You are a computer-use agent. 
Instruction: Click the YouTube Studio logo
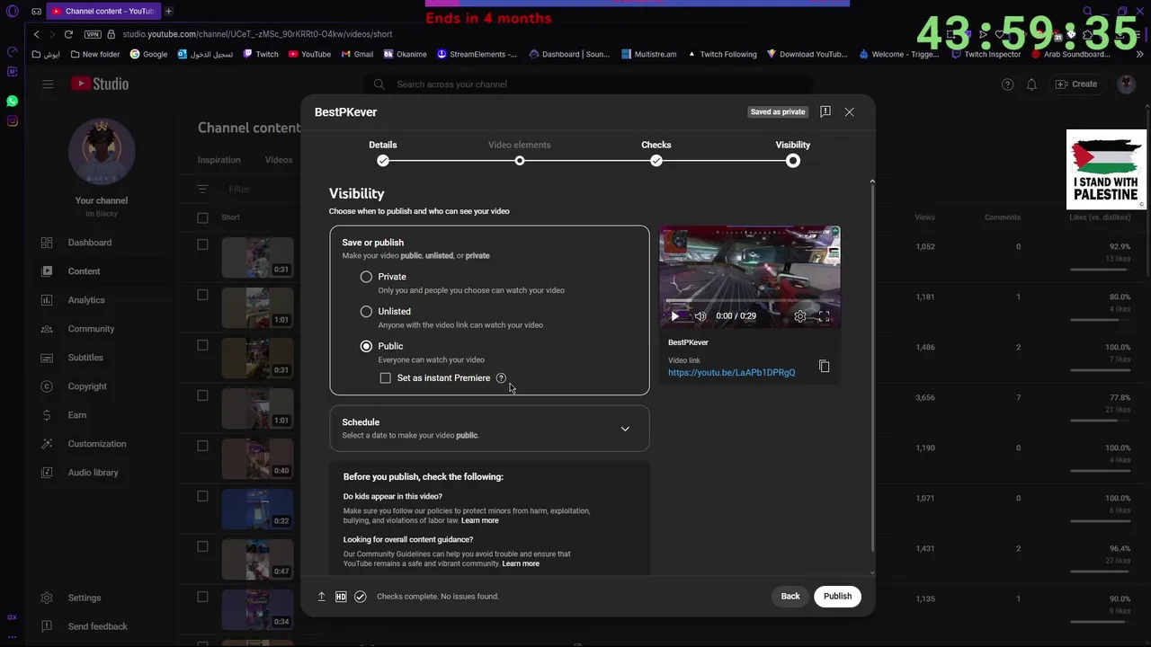click(x=100, y=84)
